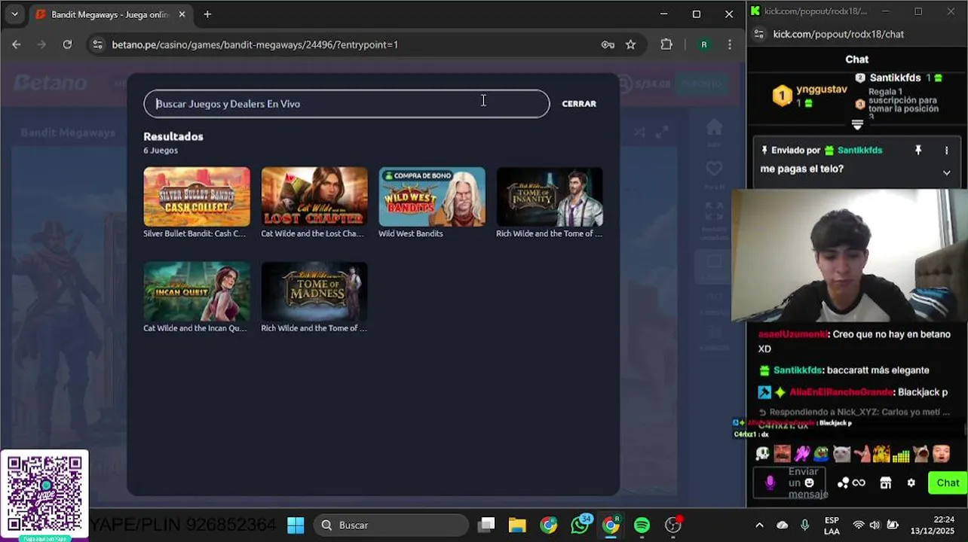Click the ESP LAA language indicator

[832, 525]
